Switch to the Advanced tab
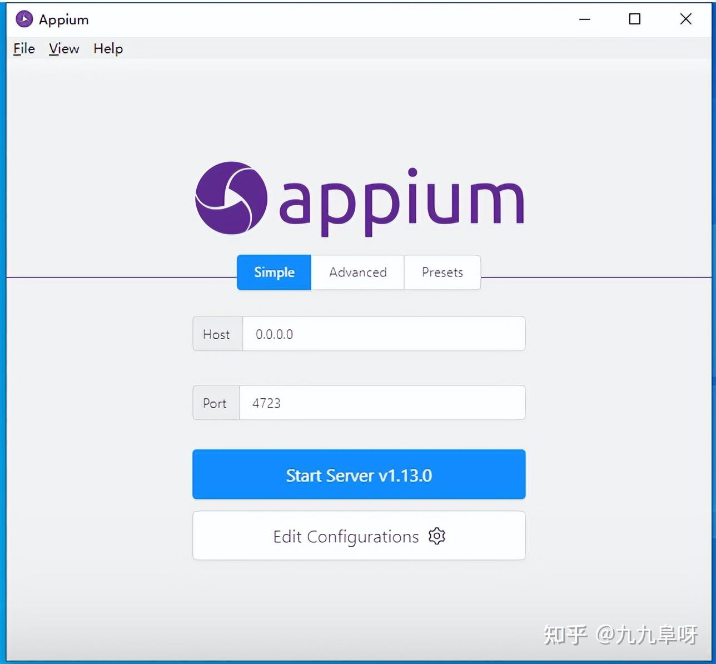The height and width of the screenshot is (664, 716). 357,272
